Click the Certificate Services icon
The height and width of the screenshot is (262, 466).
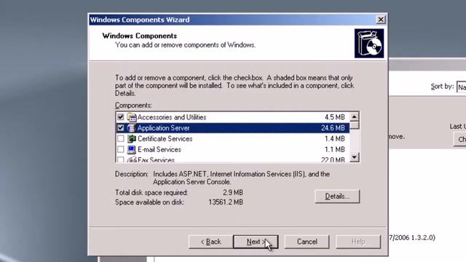tap(131, 139)
